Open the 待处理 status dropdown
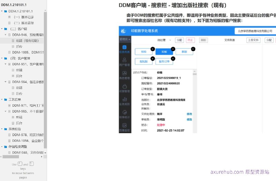 pyautogui.click(x=164, y=40)
